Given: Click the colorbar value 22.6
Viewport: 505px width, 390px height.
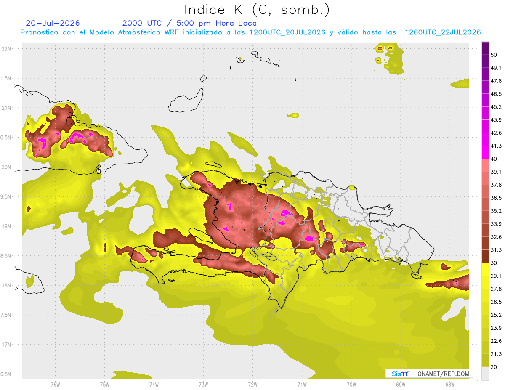Looking at the screenshot, I should coord(497,341).
